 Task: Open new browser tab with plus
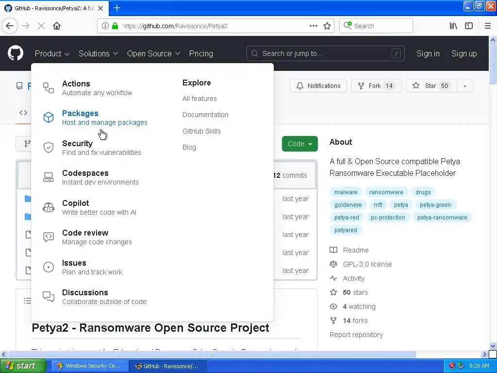[116, 8]
